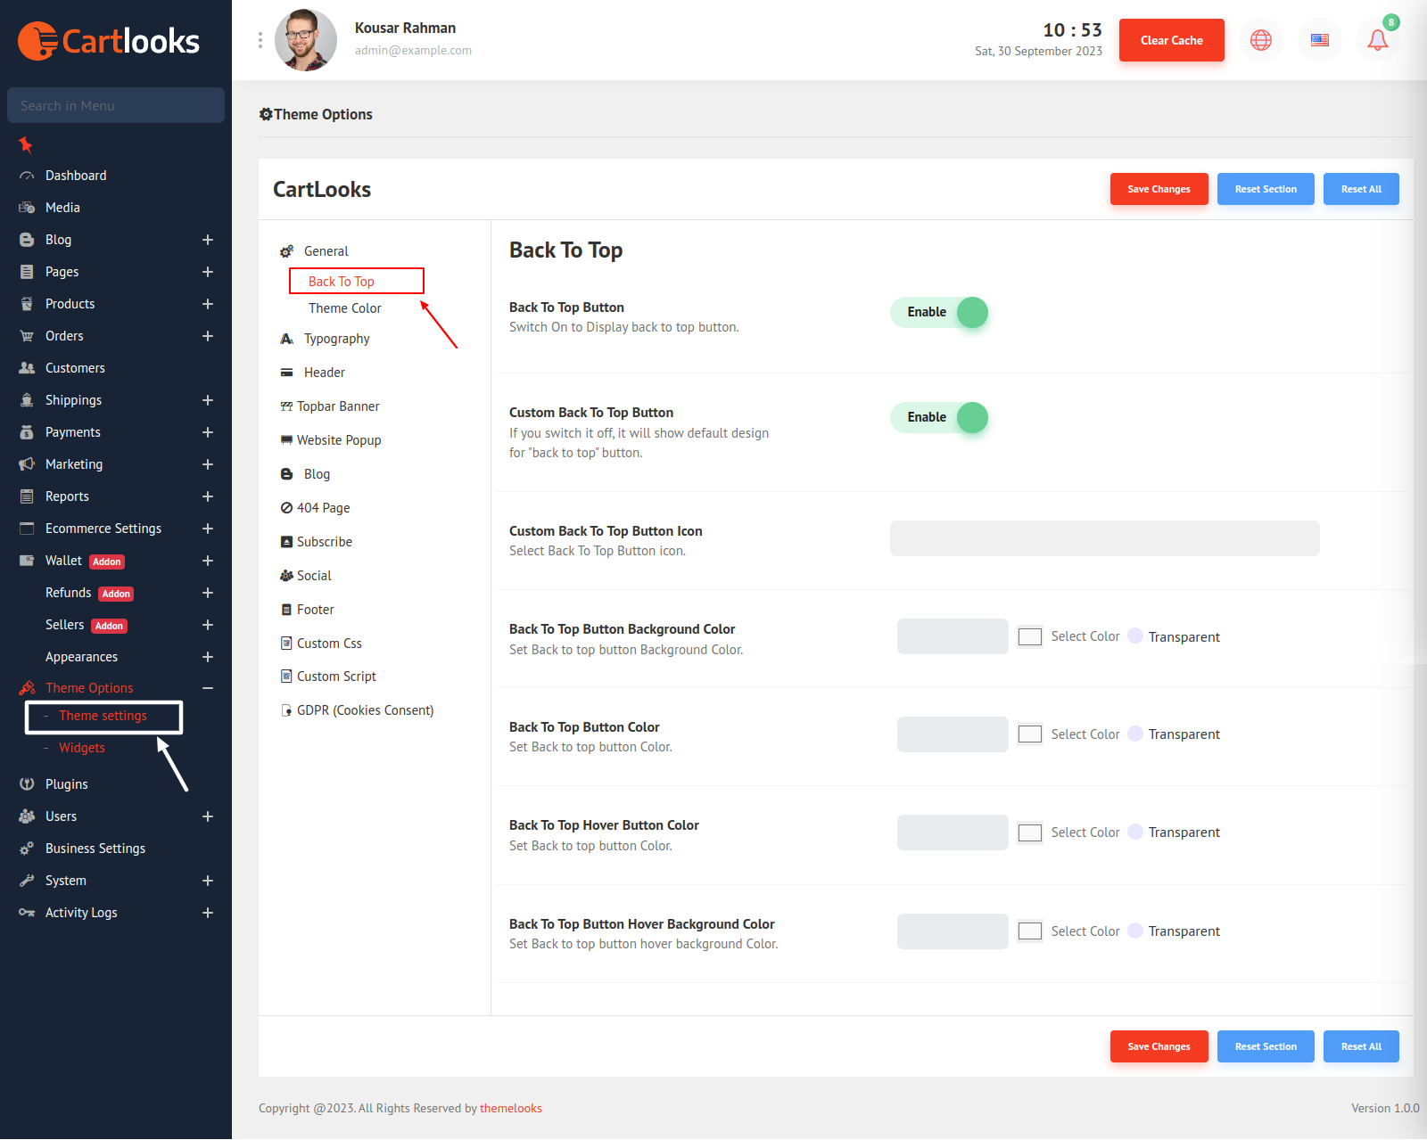Viewport: 1427px width, 1140px height.
Task: Expand the Products submenu
Action: click(207, 304)
